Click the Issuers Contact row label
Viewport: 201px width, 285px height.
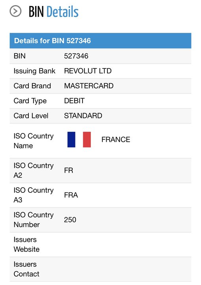coord(26,269)
